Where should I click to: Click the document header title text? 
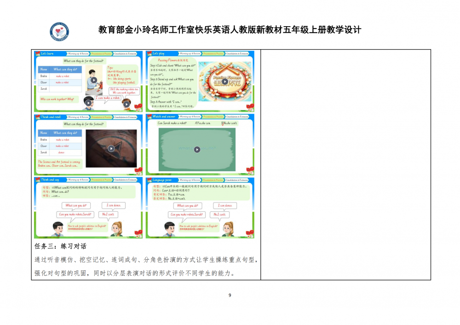click(x=230, y=29)
